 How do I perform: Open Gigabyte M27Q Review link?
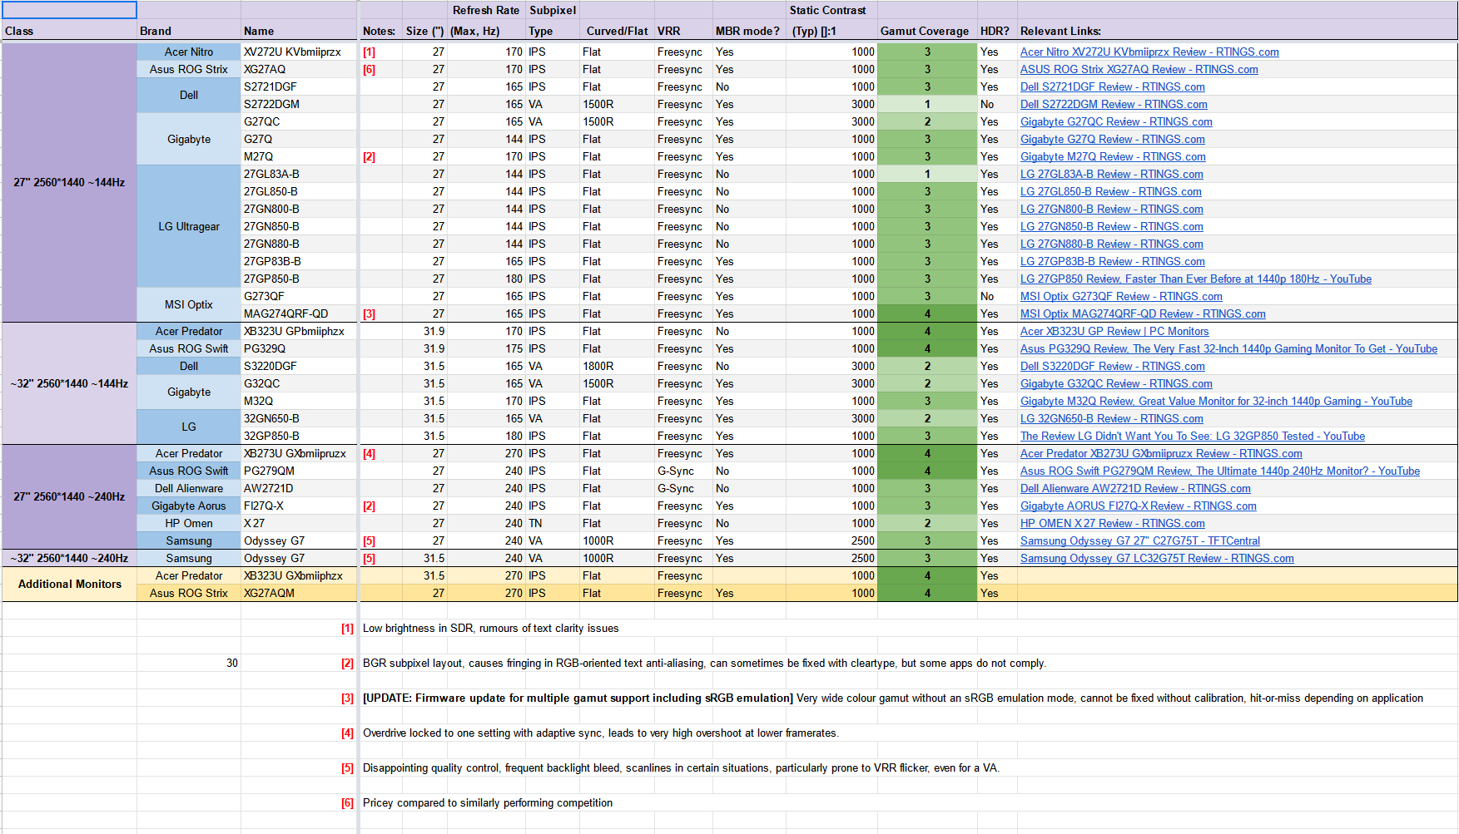(x=1113, y=156)
